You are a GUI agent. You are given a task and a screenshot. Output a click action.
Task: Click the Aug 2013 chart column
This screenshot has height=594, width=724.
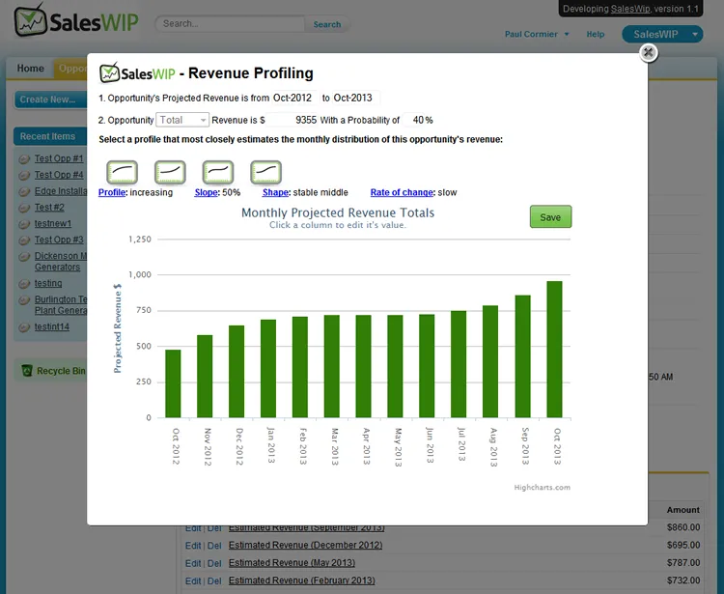coord(490,361)
